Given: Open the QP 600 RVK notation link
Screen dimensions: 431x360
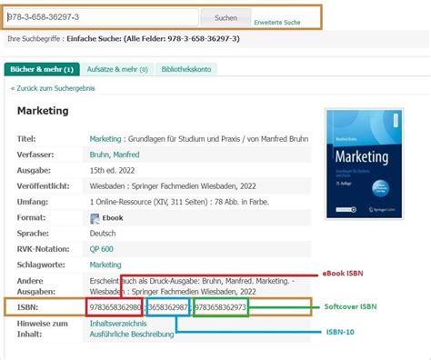Looking at the screenshot, I should pos(101,249).
